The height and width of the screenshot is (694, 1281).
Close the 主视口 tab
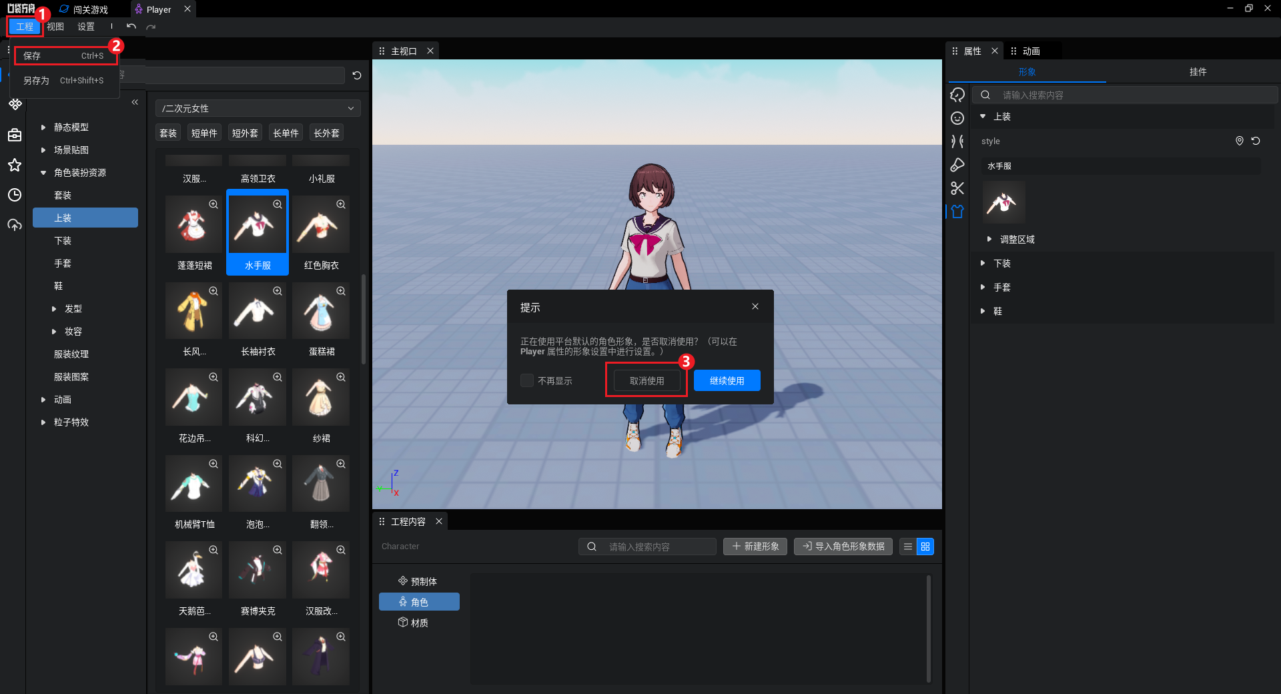click(430, 51)
